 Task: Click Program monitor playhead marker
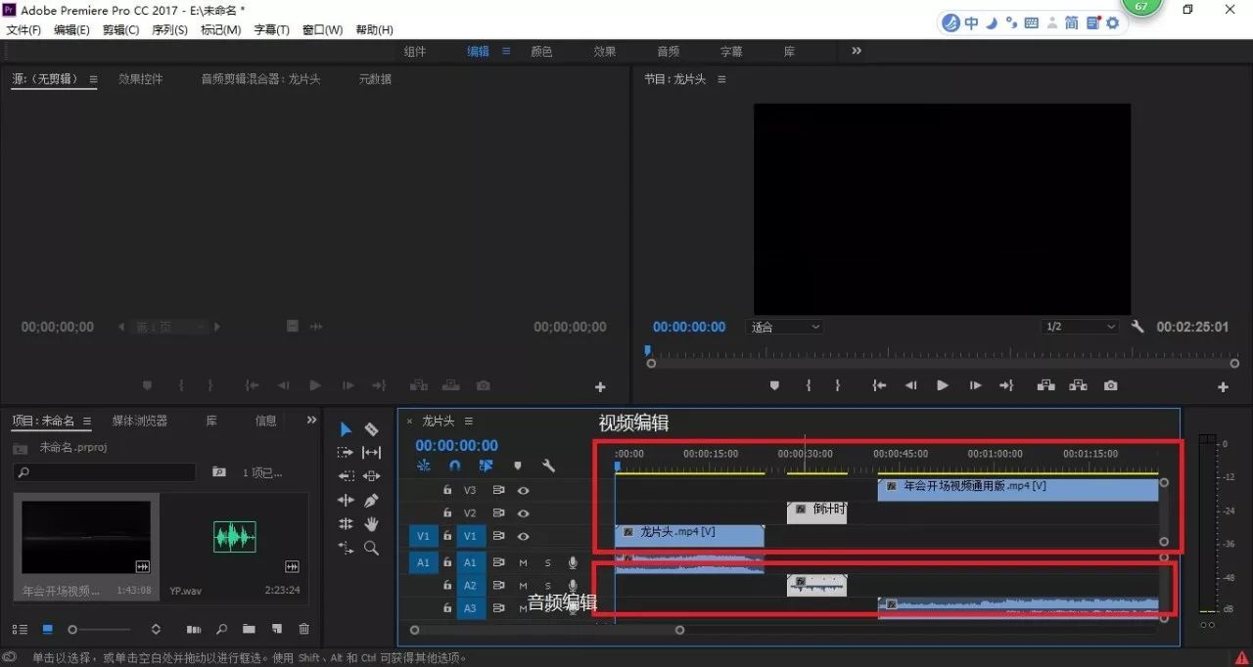[647, 350]
